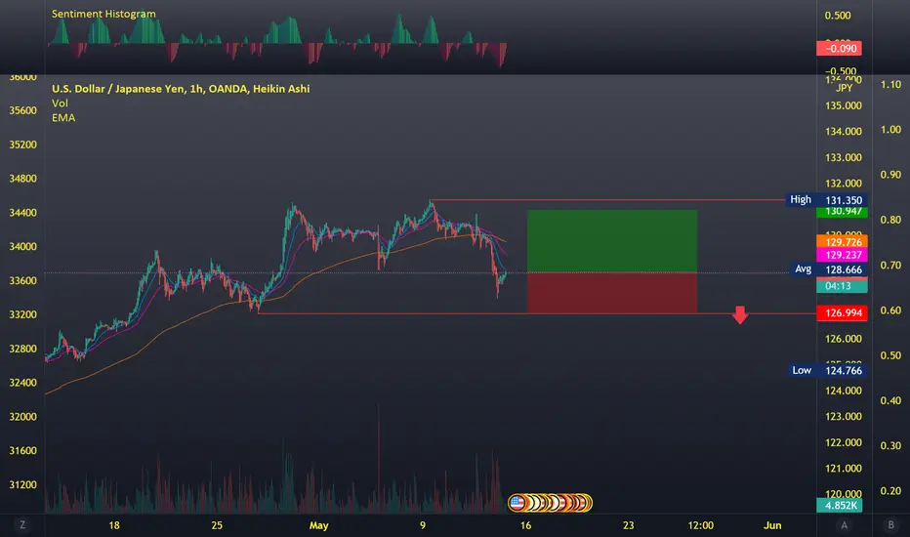Click the 16 date label on the time axis
The width and height of the screenshot is (910, 537).
pyautogui.click(x=525, y=525)
